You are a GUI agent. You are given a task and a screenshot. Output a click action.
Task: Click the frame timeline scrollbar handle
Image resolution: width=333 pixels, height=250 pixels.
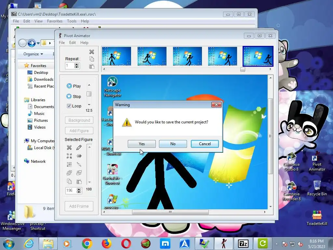243,69
